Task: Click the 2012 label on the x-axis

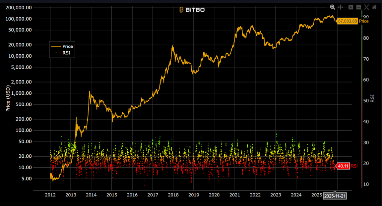Action: 50,195
